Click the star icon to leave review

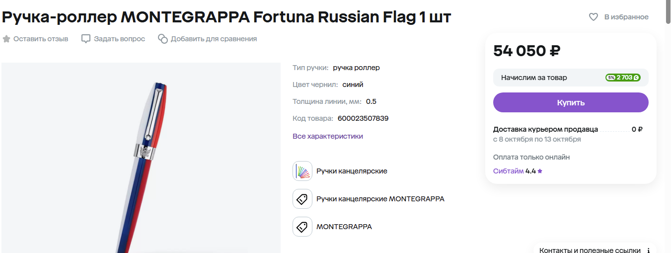[6, 39]
